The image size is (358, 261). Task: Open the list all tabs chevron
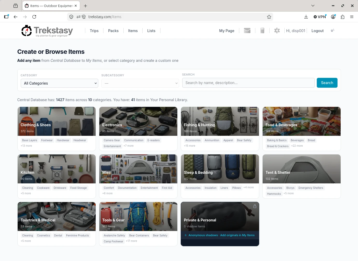(x=313, y=6)
